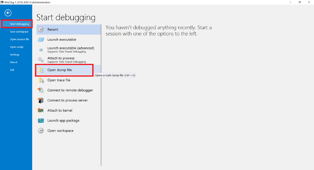Click the Attach to process gears icon
The height and width of the screenshot is (170, 314).
pyautogui.click(x=41, y=60)
